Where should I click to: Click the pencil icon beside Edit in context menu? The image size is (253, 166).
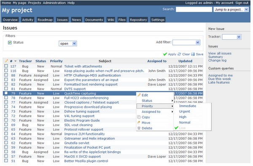coord(139,95)
